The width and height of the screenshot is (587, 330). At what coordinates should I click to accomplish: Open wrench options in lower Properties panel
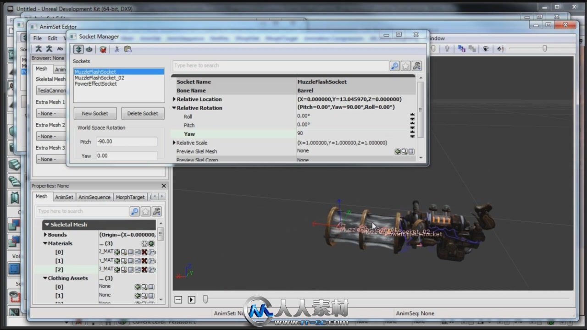tap(156, 211)
